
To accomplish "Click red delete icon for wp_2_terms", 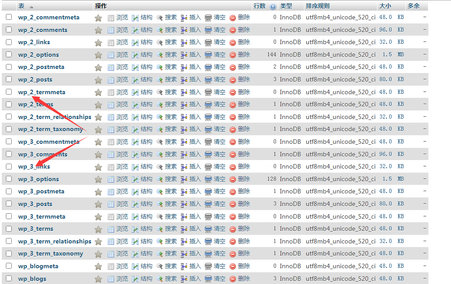I will (x=233, y=105).
